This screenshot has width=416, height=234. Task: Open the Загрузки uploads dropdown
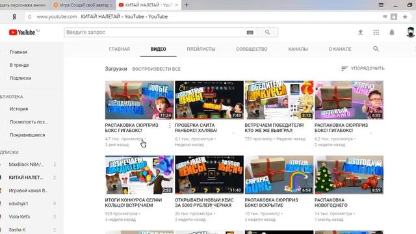tap(116, 69)
